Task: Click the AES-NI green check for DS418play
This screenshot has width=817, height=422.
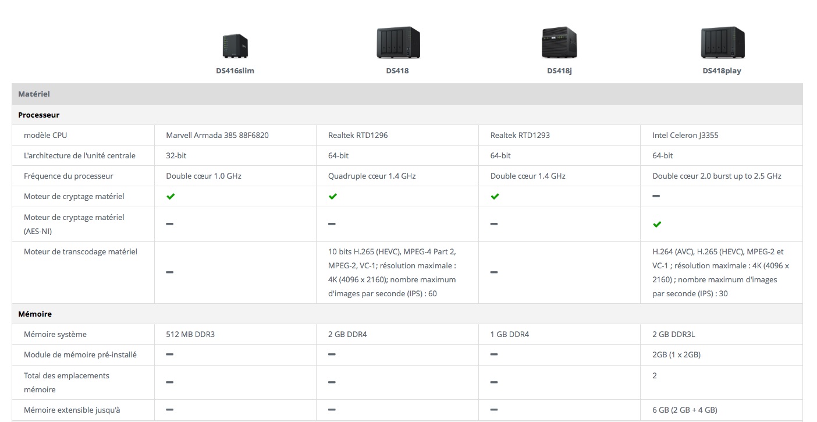Action: pyautogui.click(x=657, y=224)
